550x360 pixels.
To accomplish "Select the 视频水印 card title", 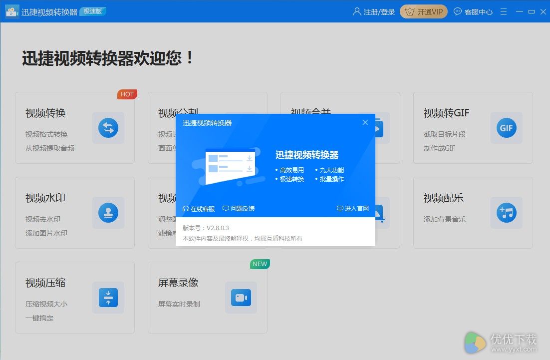I will click(45, 198).
